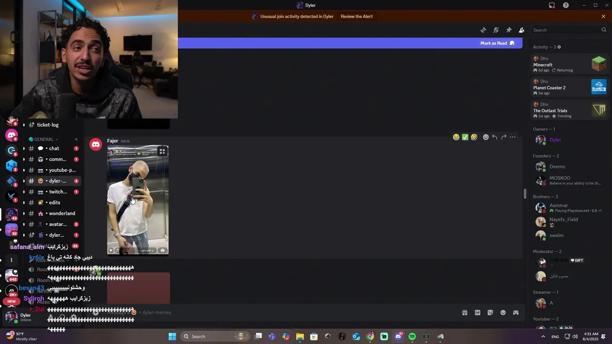Open the Planet Coaster 2 activity card

click(x=569, y=87)
